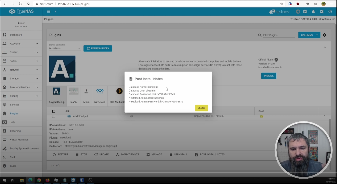The width and height of the screenshot is (337, 184).
Task: Open the alerts bell icon
Action: coord(313,12)
